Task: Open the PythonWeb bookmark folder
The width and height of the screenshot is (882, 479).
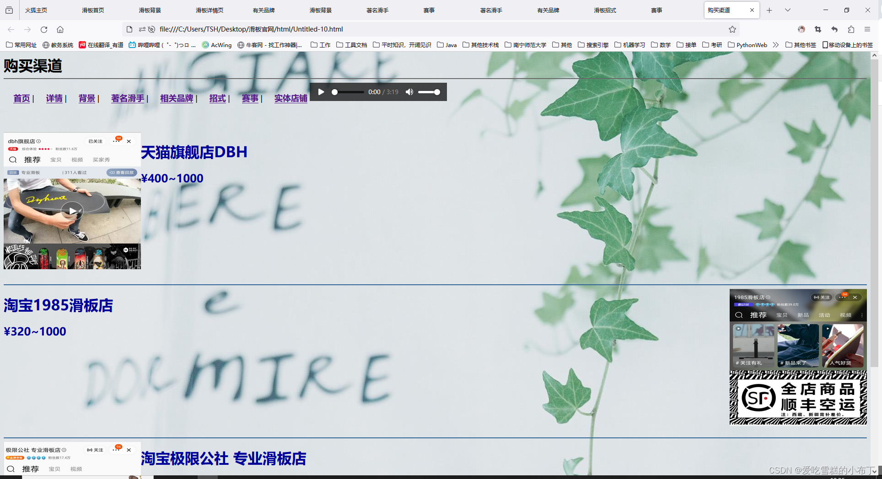Action: click(747, 45)
